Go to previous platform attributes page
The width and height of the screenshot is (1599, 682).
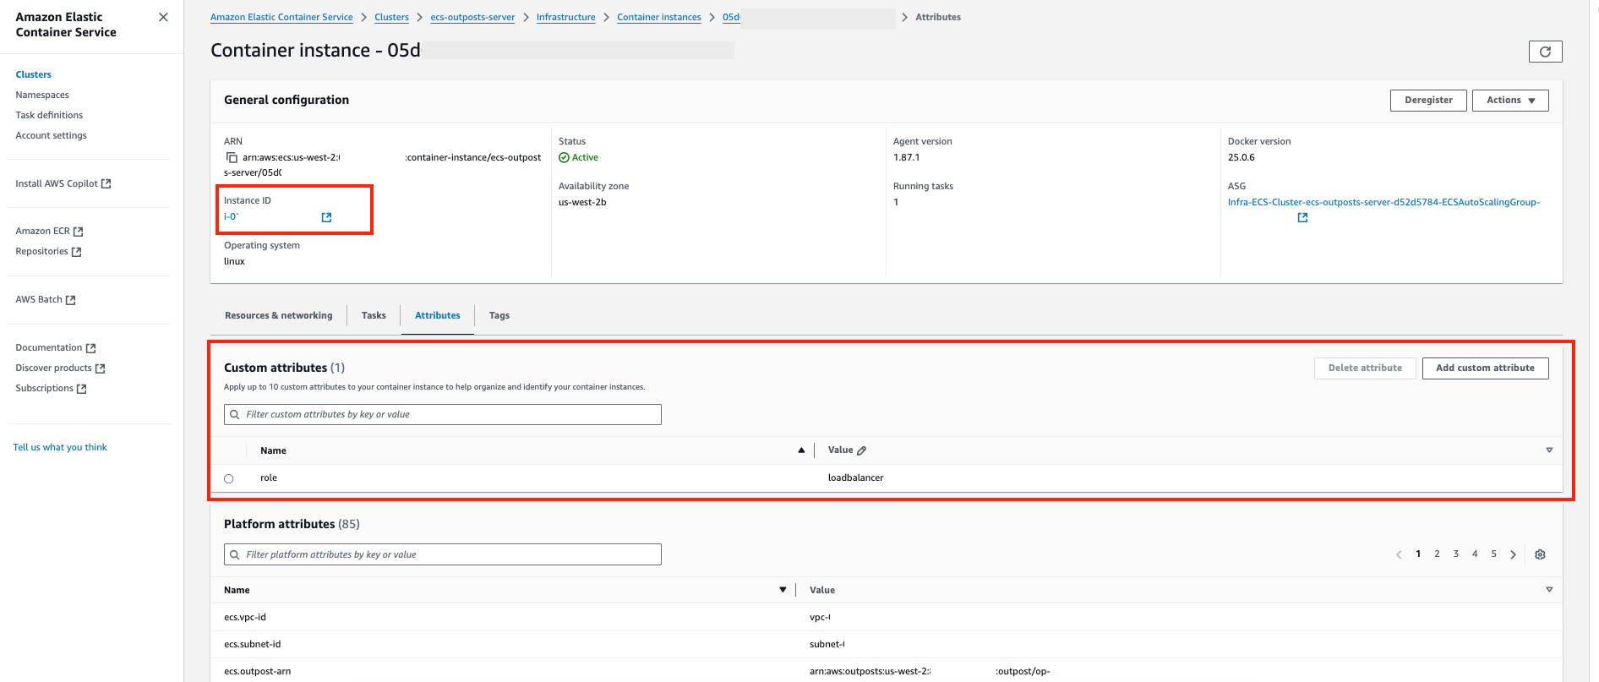[x=1399, y=554]
